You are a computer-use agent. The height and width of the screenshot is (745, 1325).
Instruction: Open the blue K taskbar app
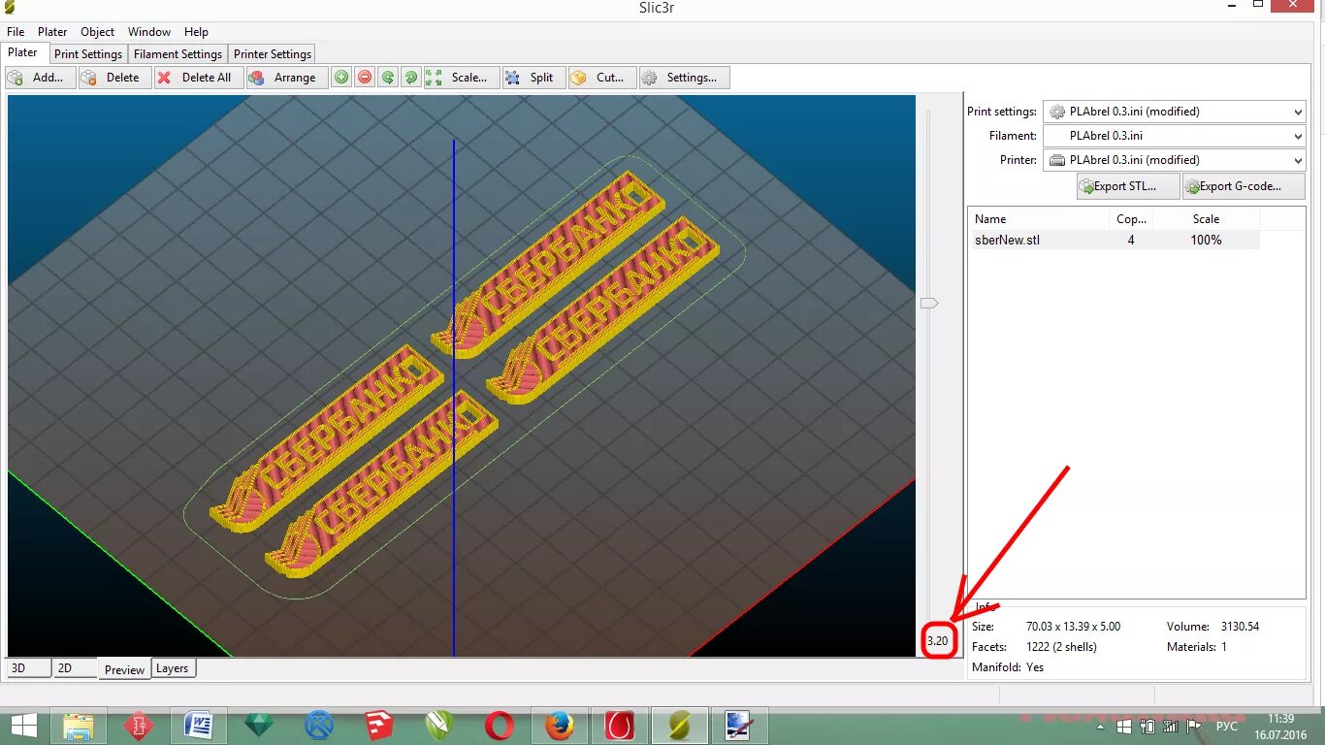pos(319,725)
